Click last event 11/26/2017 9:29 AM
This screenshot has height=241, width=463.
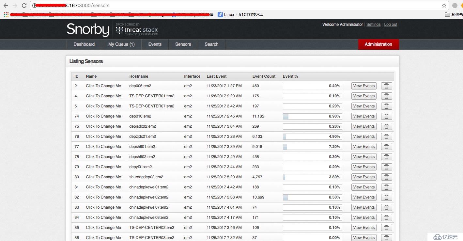pos(224,96)
